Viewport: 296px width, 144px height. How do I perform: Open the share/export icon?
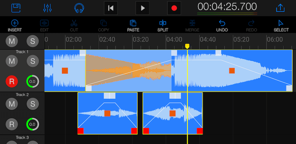pos(280,8)
